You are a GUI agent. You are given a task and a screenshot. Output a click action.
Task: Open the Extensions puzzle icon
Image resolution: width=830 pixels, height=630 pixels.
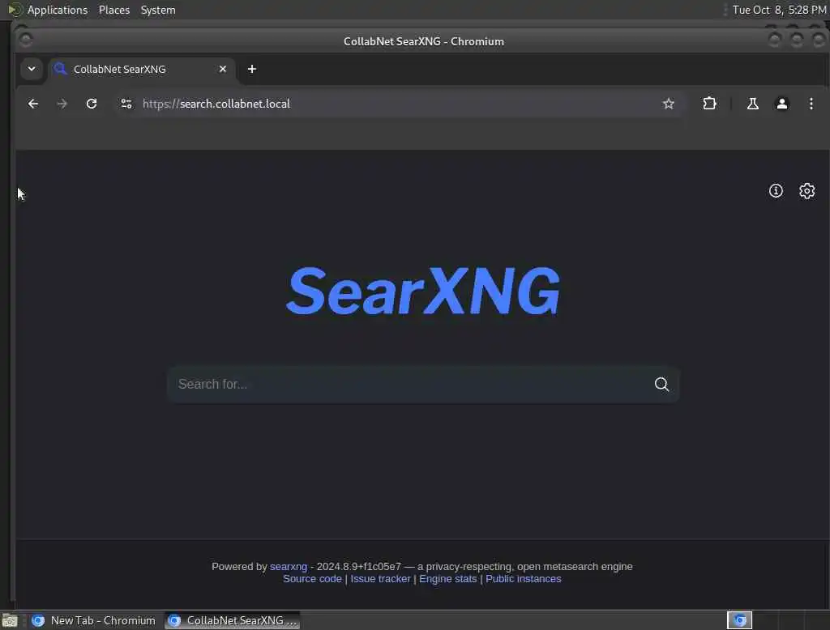(709, 104)
